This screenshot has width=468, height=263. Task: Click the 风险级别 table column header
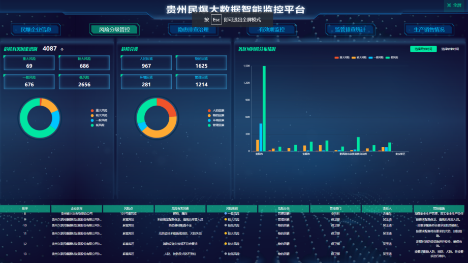pyautogui.click(x=232, y=209)
